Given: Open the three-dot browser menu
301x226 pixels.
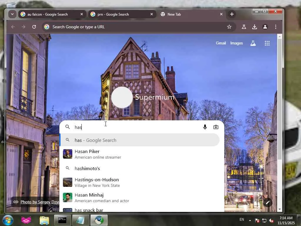Looking at the screenshot, I should (x=276, y=27).
